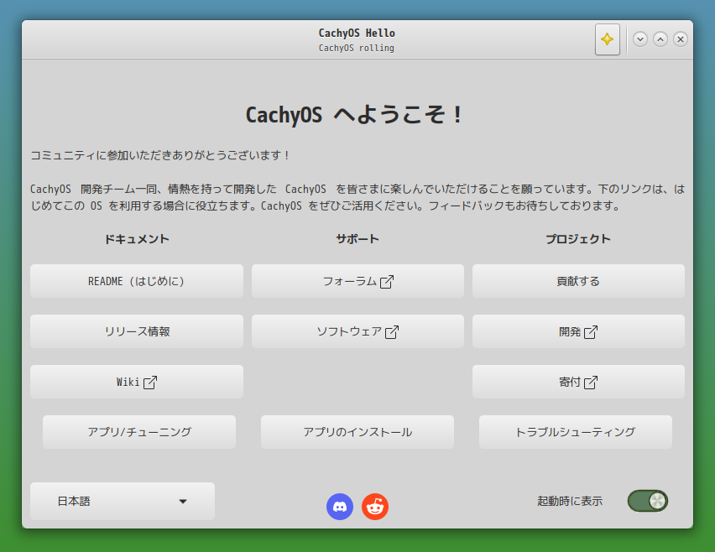Click the yellow star about button
Screen dimensions: 715x552
607,39
